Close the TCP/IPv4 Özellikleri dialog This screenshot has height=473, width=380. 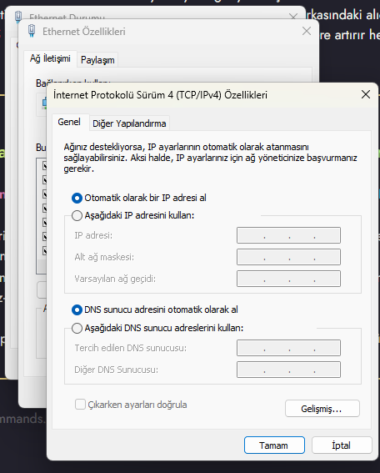[366, 94]
